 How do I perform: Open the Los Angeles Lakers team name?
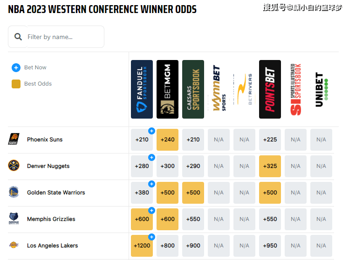coord(53,246)
